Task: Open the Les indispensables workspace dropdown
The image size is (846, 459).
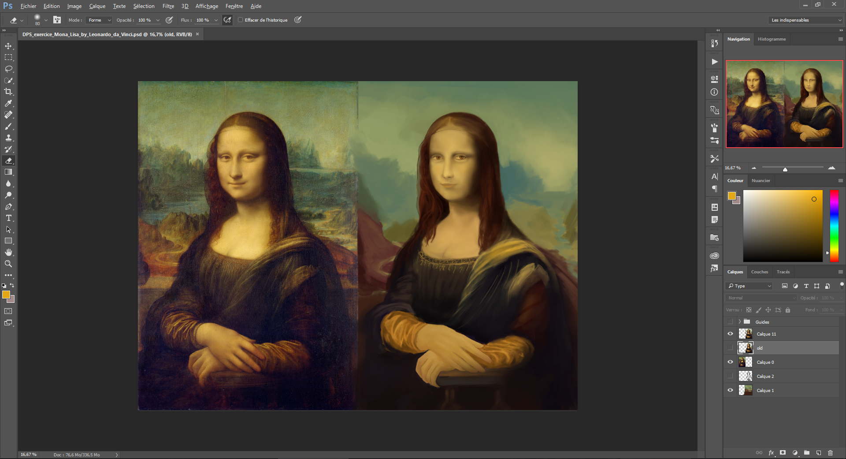Action: click(x=806, y=20)
